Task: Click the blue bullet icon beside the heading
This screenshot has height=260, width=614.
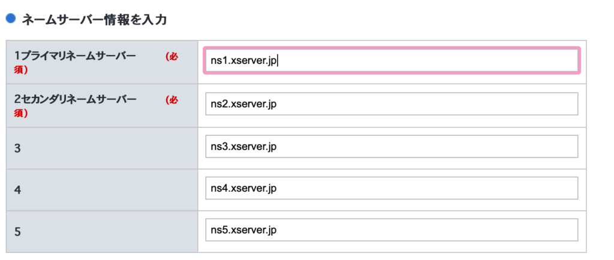Action: tap(11, 19)
